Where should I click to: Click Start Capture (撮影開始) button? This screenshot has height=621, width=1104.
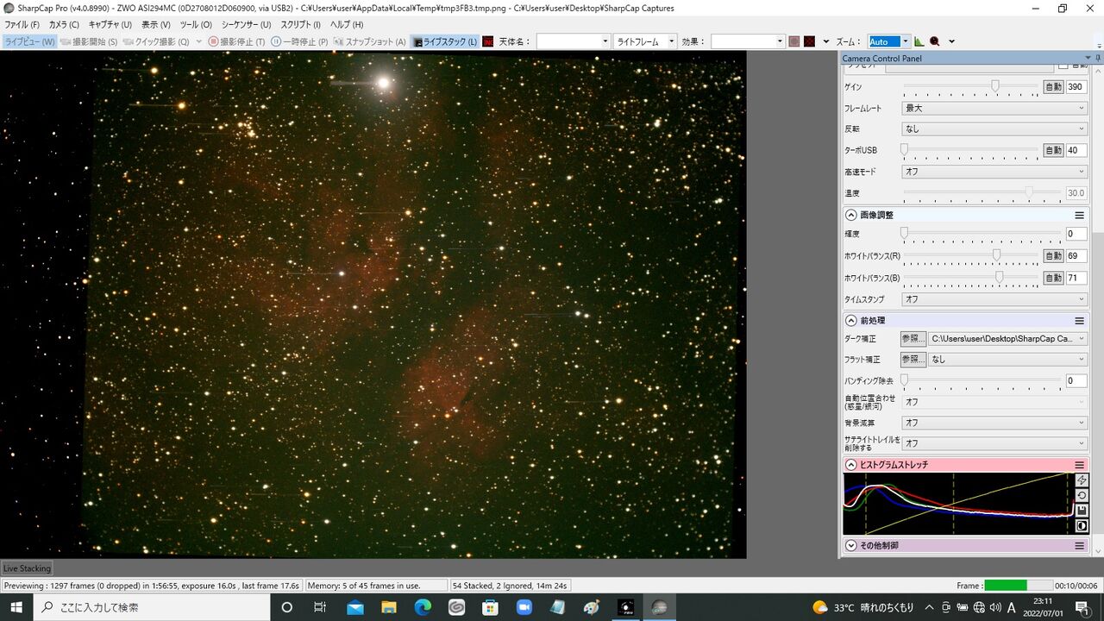[89, 41]
